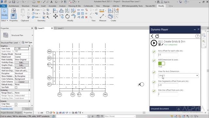Click the View Scale 1:100 field
Image resolution: width=209 pixels, height=118 pixels.
click(x=22, y=49)
